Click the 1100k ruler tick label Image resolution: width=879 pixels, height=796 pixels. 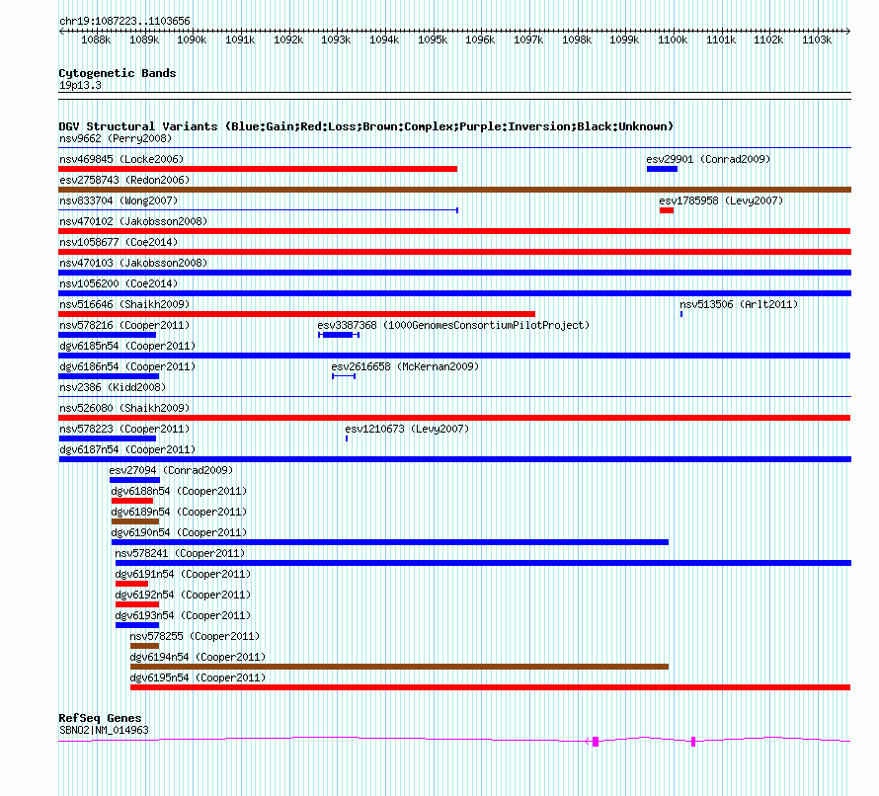pos(673,40)
